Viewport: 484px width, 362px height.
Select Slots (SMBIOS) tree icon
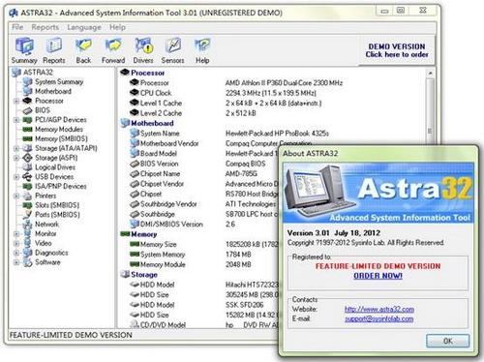pos(28,205)
